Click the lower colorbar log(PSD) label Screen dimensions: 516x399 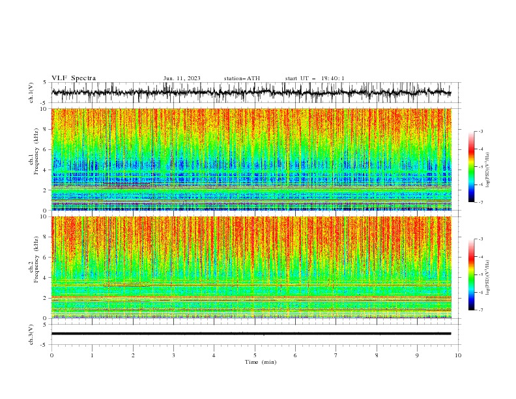(487, 278)
